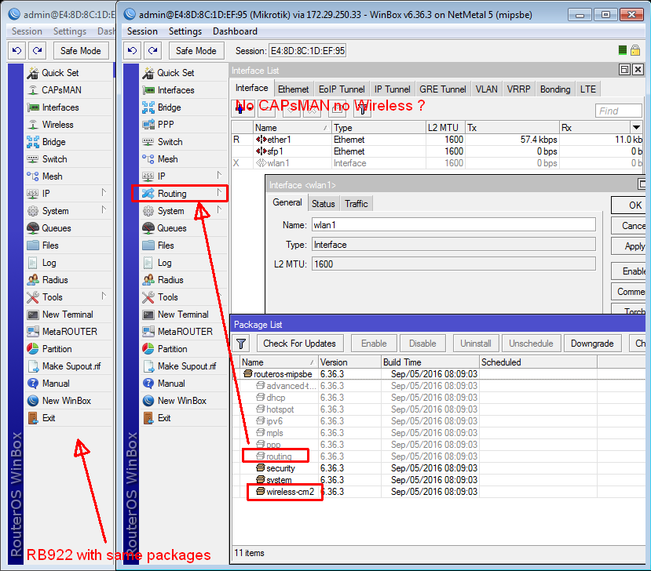This screenshot has height=571, width=651.
Task: Open PPP menu in right WinBox sidebar
Action: point(166,125)
